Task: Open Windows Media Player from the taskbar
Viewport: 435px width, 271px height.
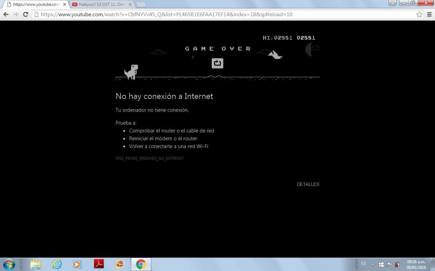Action: click(78, 264)
